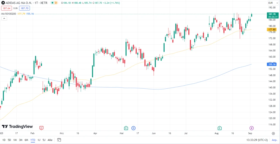Click the O186.18 open value
Image resolution: width=280 pixels, height=144 pixels.
pyautogui.click(x=66, y=3)
